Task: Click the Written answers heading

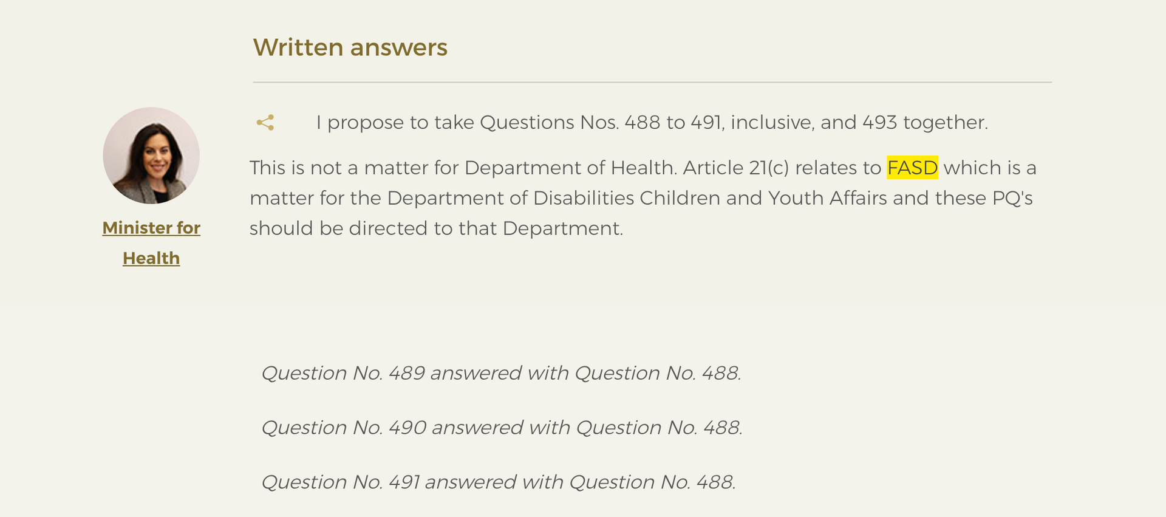Action: tap(350, 47)
